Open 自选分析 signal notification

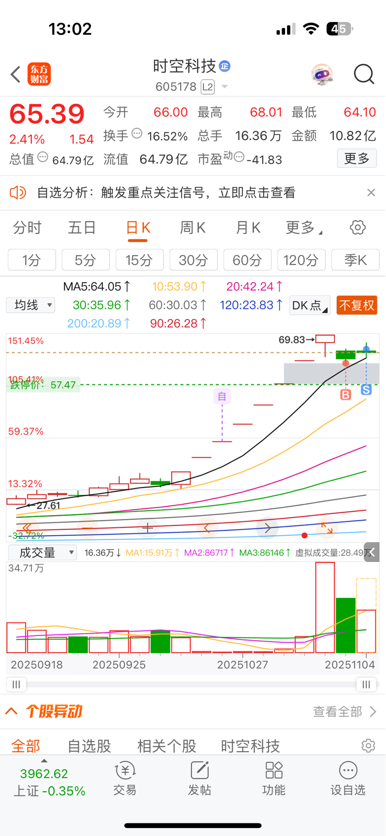[x=166, y=192]
